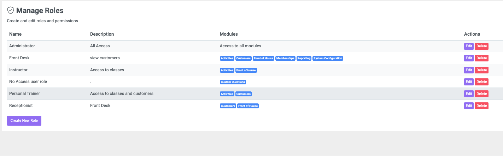
Task: Click the Access to classes description cell
Action: 107,70
